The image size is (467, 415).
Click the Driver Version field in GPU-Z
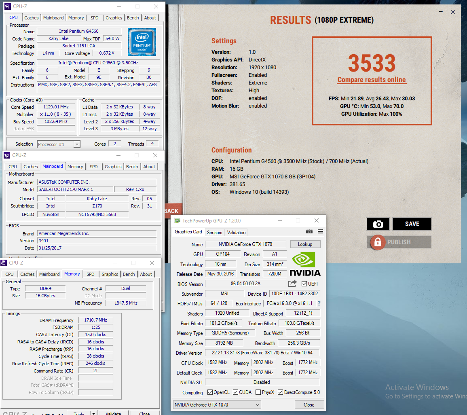[262, 353]
